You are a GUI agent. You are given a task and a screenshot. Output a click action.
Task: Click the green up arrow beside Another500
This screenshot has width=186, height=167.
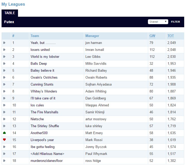[x=4, y=133]
